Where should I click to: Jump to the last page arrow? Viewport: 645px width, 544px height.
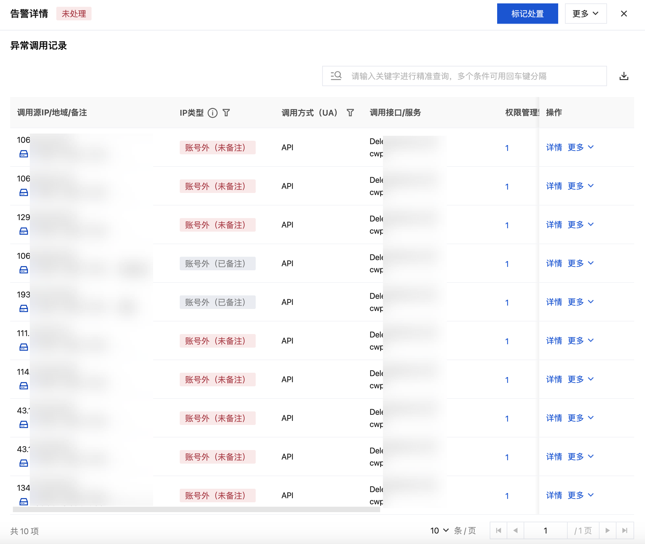(625, 530)
